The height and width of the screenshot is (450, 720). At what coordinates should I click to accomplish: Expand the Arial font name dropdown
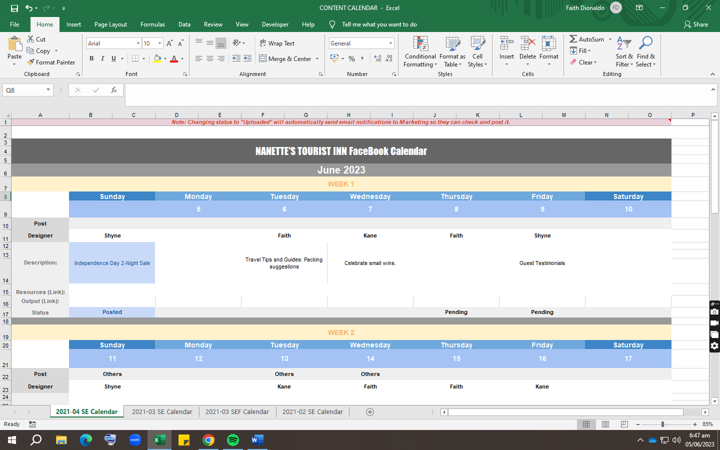138,43
